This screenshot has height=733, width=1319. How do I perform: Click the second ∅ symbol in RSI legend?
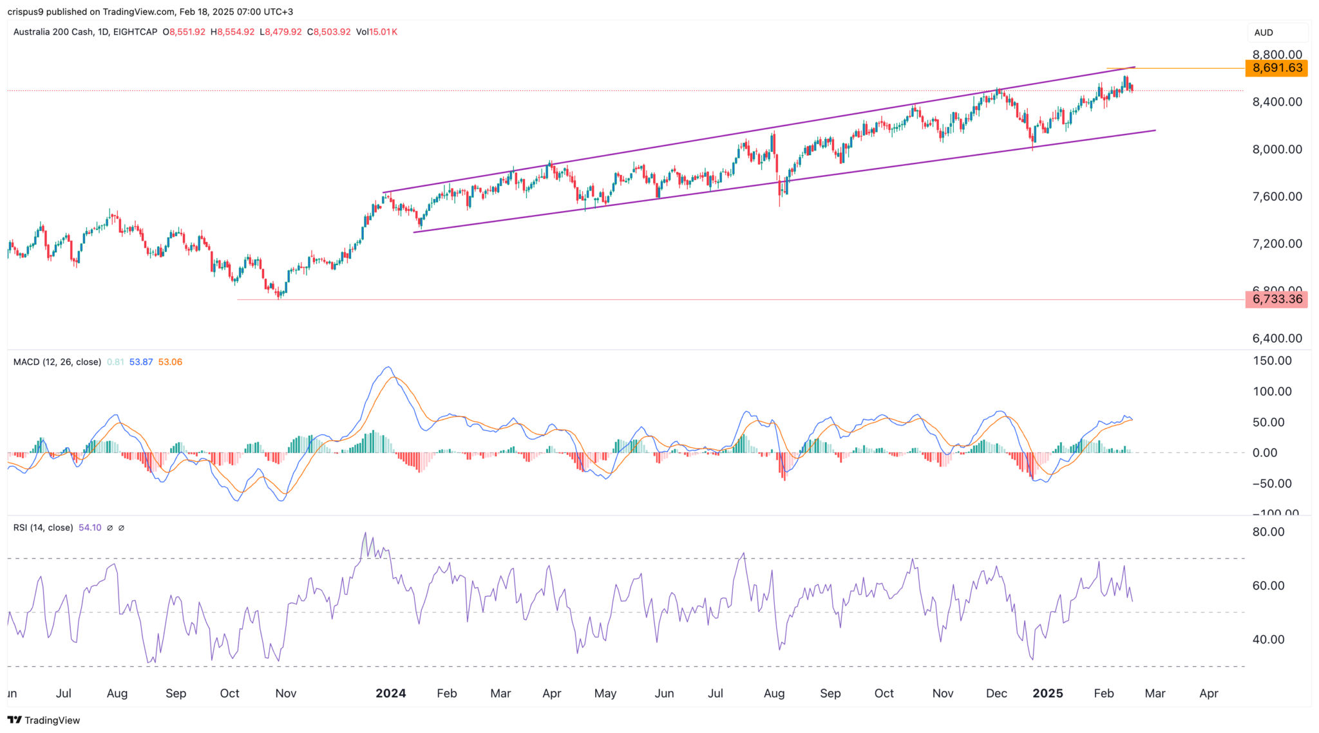coord(121,528)
